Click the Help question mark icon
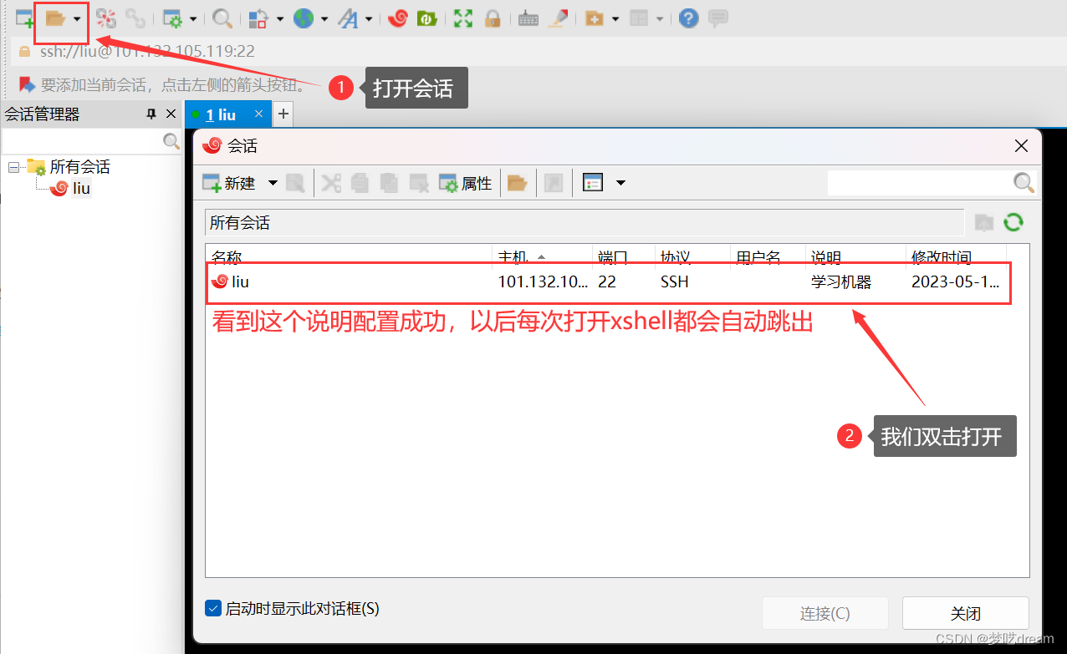The image size is (1067, 654). coord(687,18)
